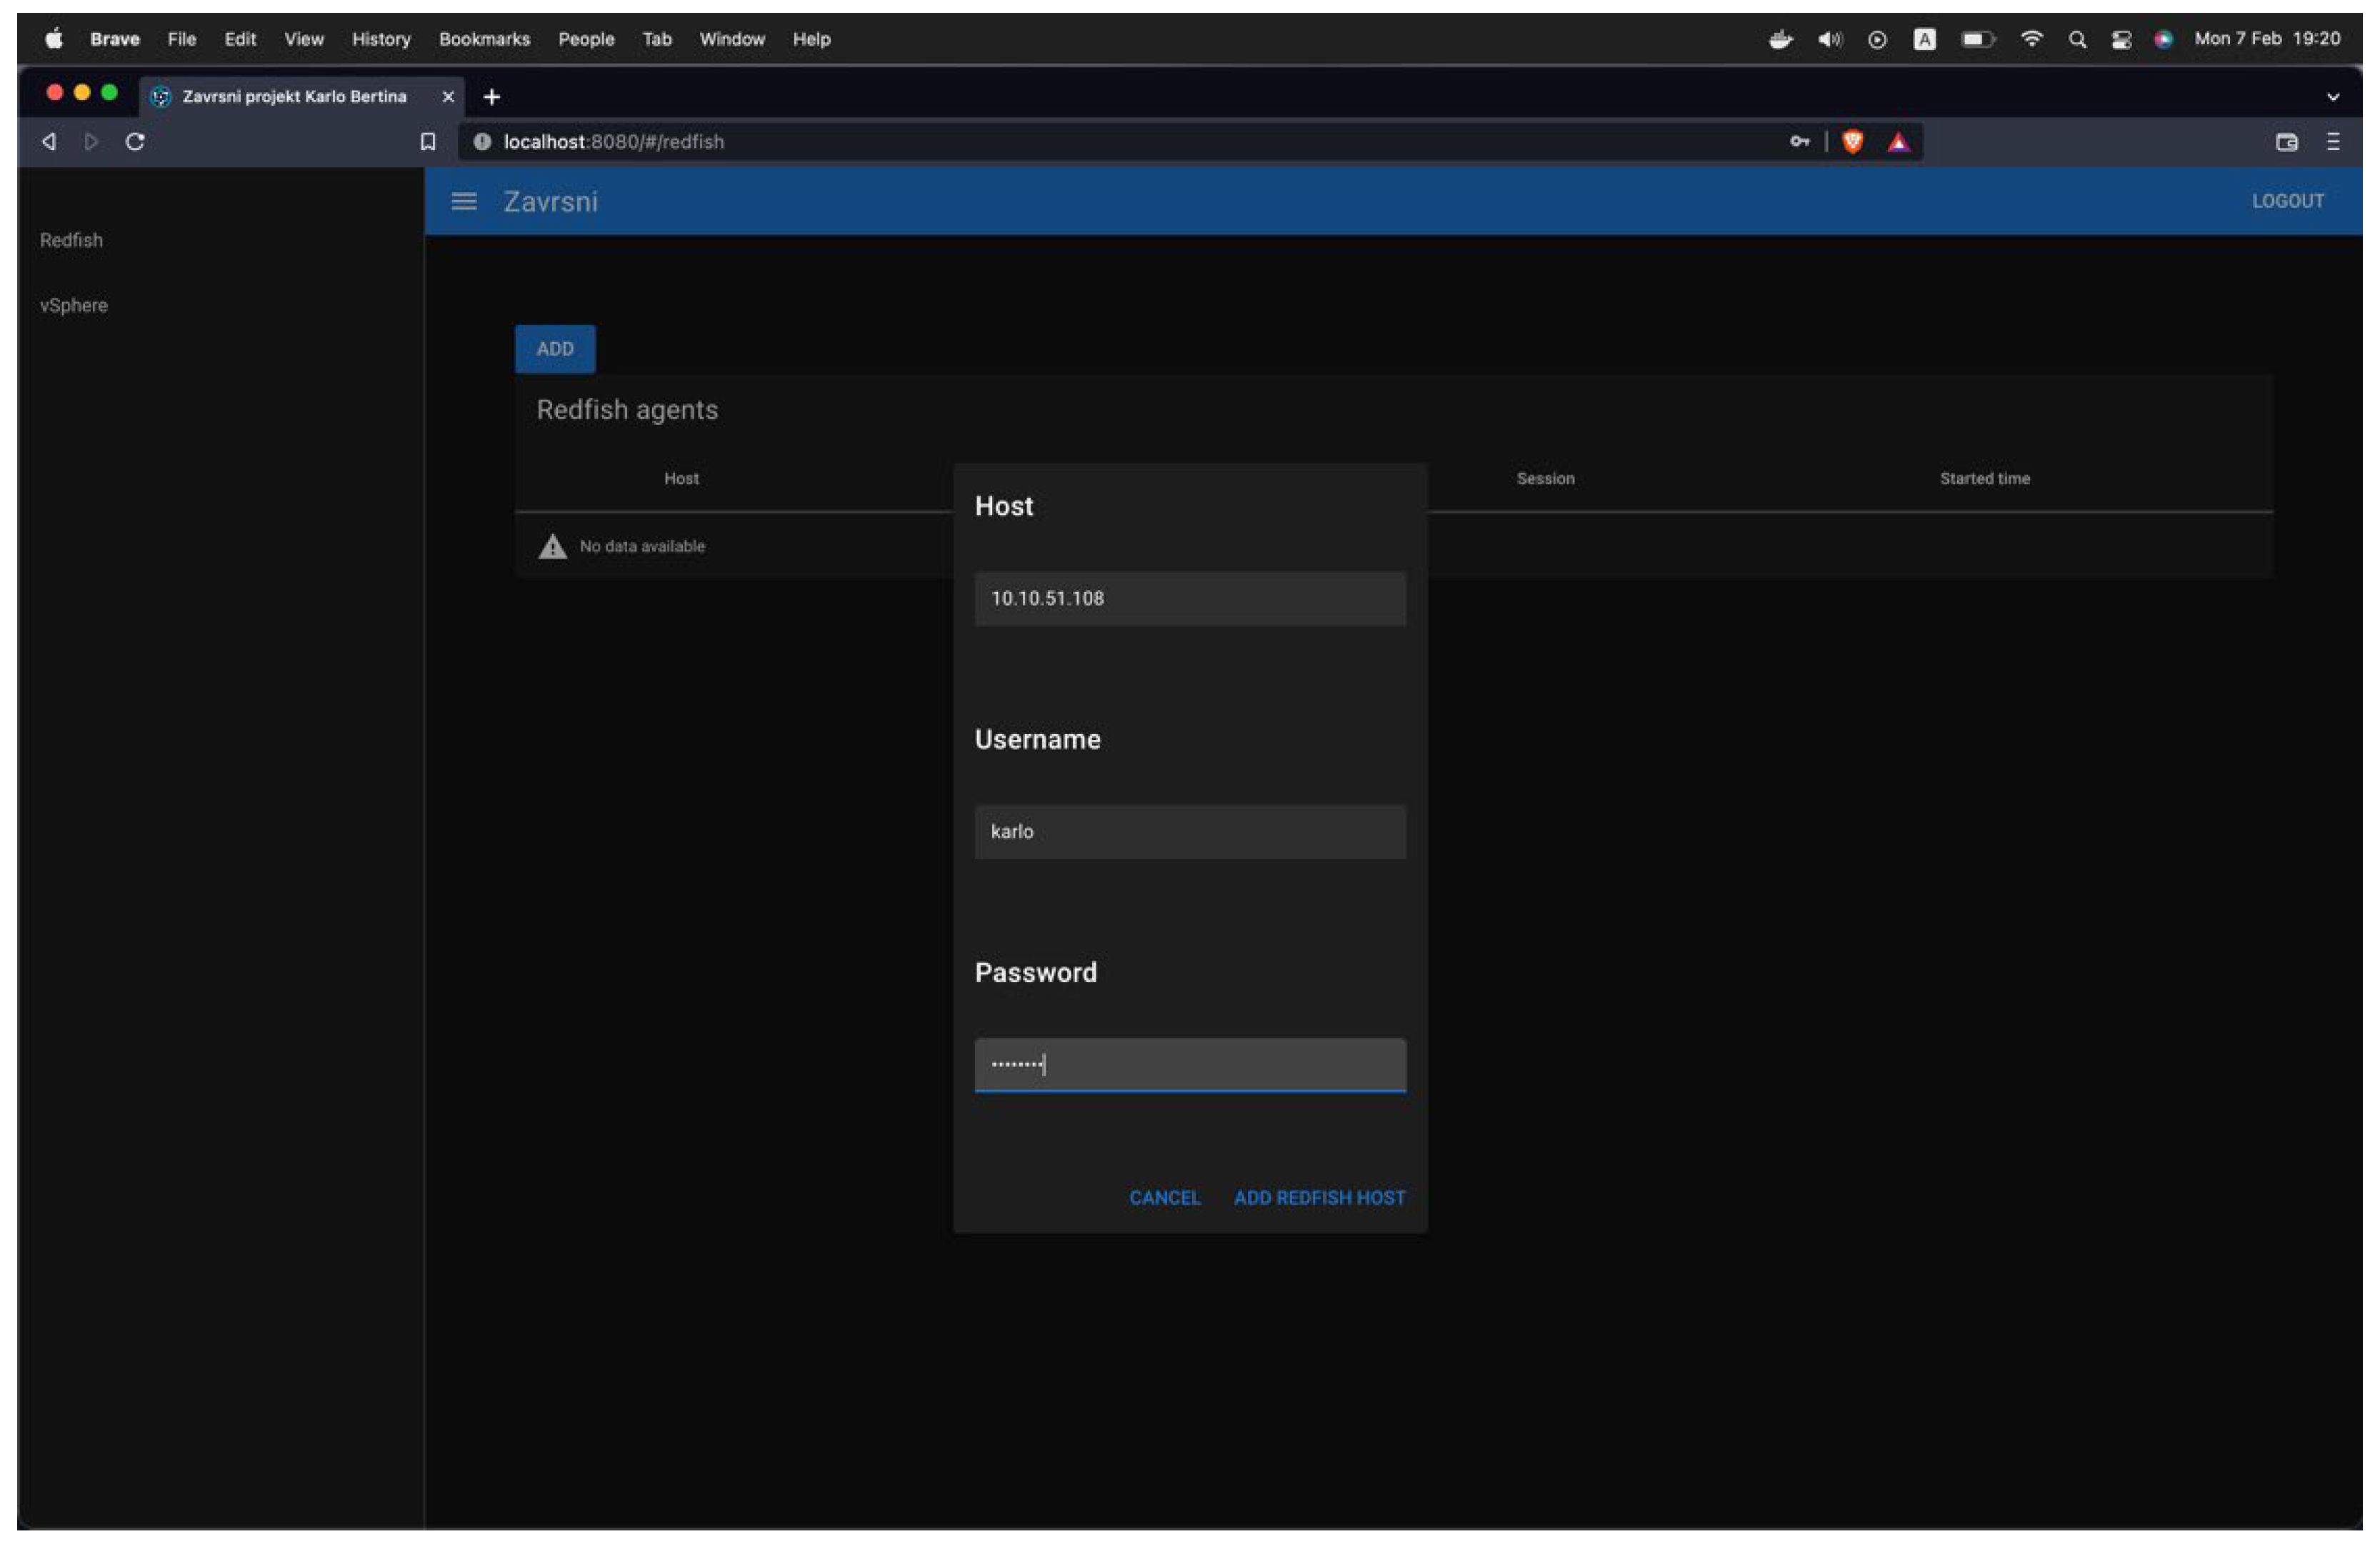Viewport: 2380px width, 1544px height.
Task: Cancel the add host dialog
Action: (1164, 1198)
